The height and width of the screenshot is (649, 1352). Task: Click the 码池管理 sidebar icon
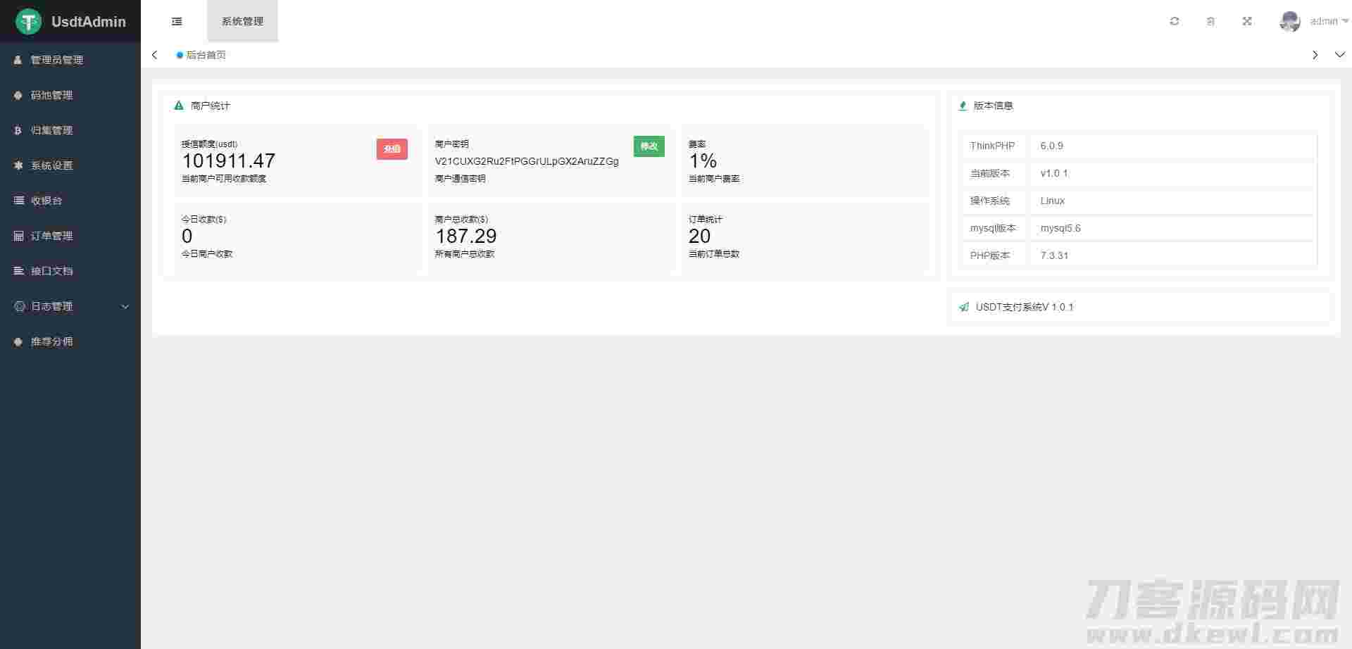(x=18, y=95)
